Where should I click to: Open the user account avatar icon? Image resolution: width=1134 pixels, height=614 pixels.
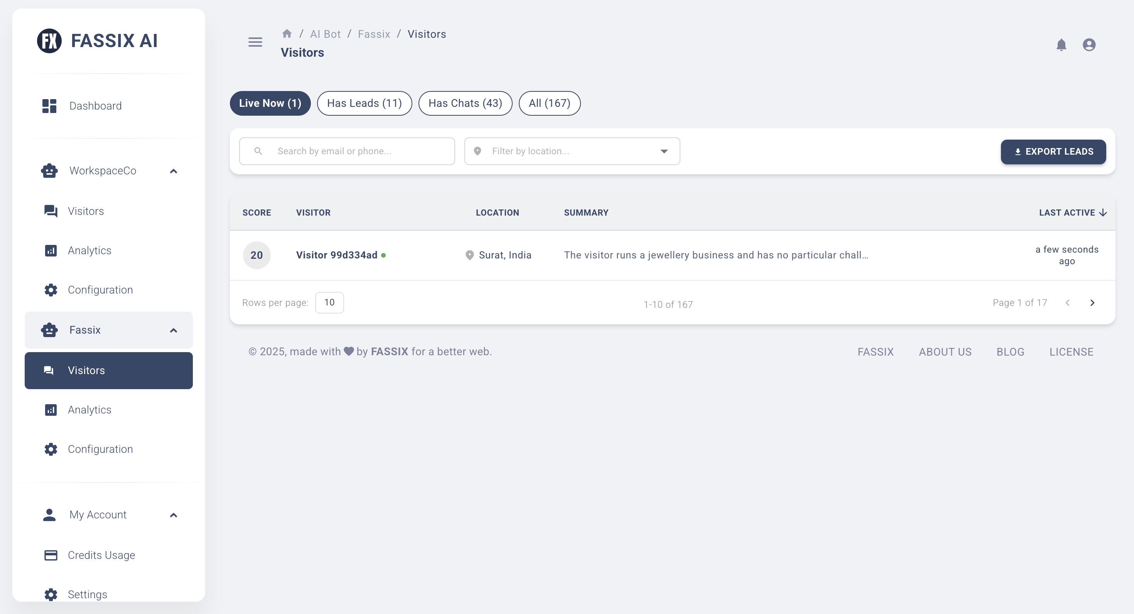click(1088, 44)
